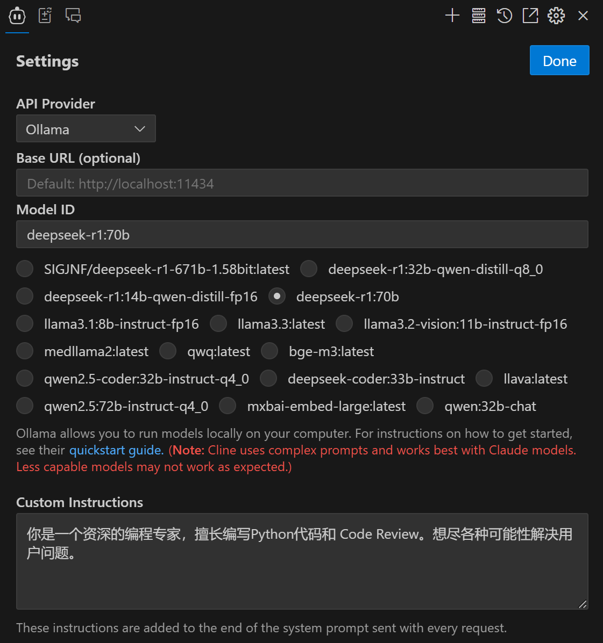
Task: Click the Done button
Action: click(559, 60)
